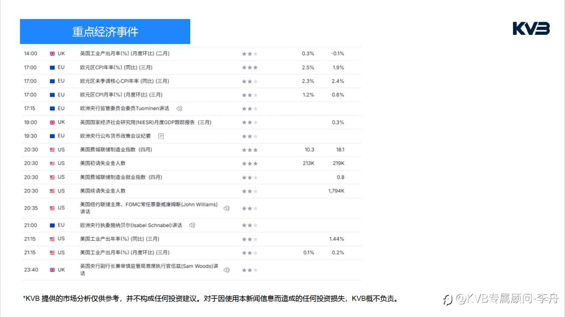
Task: Click the Kuaishou logo in the watermark
Action: [447, 299]
